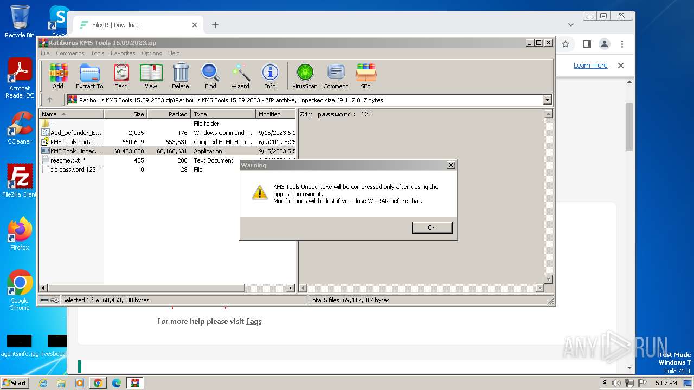This screenshot has width=694, height=390.
Task: Open Internet Explorer from the taskbar
Action: click(x=43, y=383)
